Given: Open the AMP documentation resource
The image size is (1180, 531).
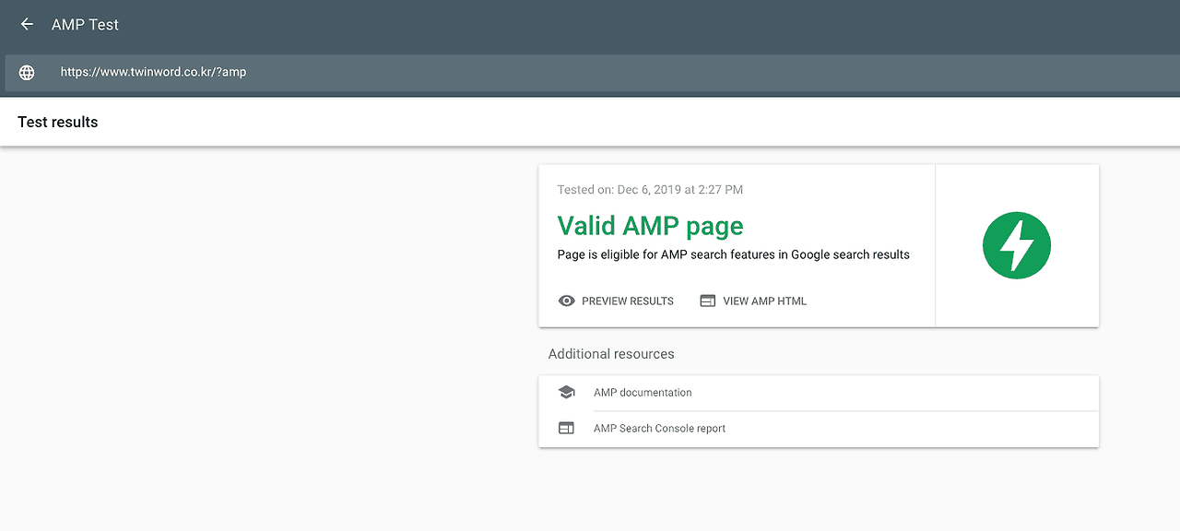Looking at the screenshot, I should click(643, 392).
